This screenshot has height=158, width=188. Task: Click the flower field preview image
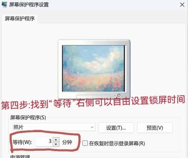(94, 68)
